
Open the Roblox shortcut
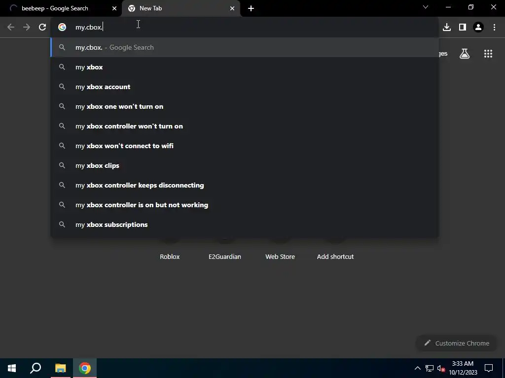(170, 256)
